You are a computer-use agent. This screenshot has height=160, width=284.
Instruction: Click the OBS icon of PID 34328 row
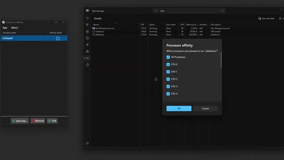pos(94,32)
